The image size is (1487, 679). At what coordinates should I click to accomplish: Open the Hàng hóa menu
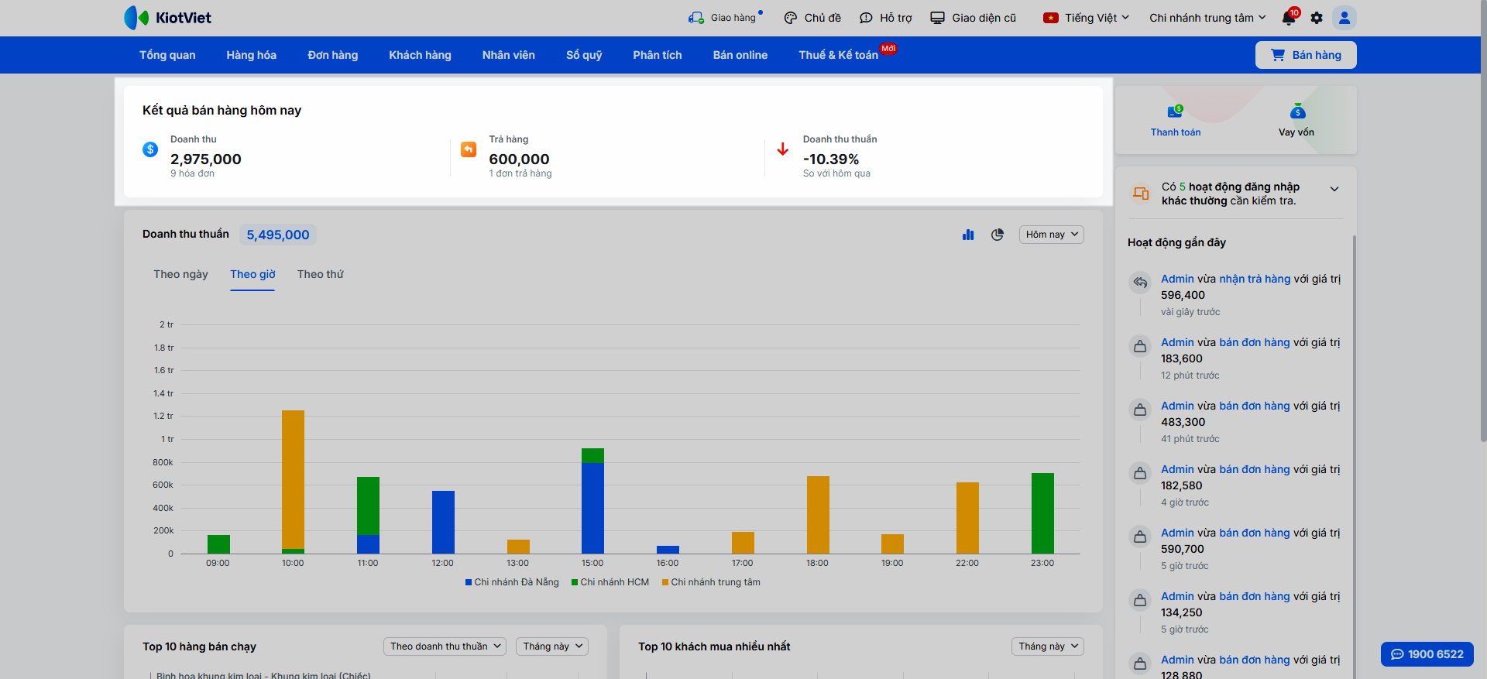coord(251,55)
